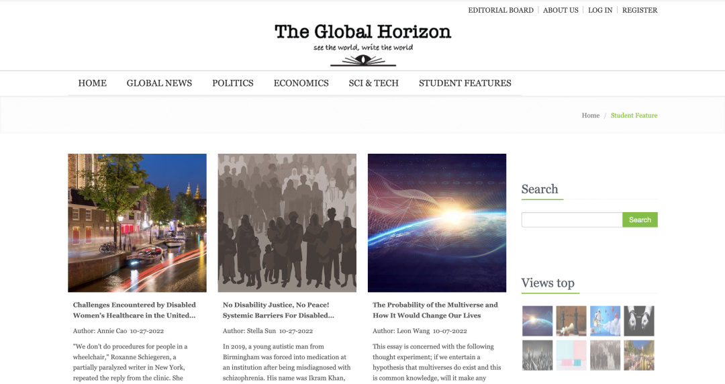
Task: Click the green Search button
Action: (x=640, y=220)
